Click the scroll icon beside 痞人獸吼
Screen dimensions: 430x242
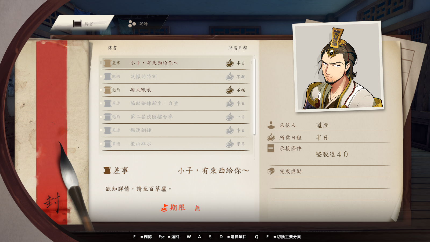107,90
